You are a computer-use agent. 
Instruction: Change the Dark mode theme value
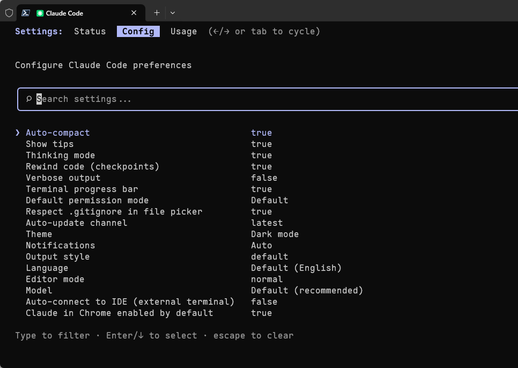pyautogui.click(x=275, y=234)
